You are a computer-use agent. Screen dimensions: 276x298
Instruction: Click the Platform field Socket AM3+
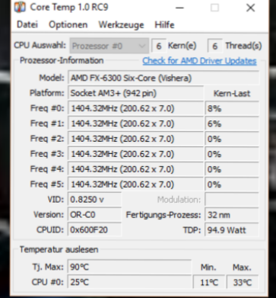click(135, 93)
